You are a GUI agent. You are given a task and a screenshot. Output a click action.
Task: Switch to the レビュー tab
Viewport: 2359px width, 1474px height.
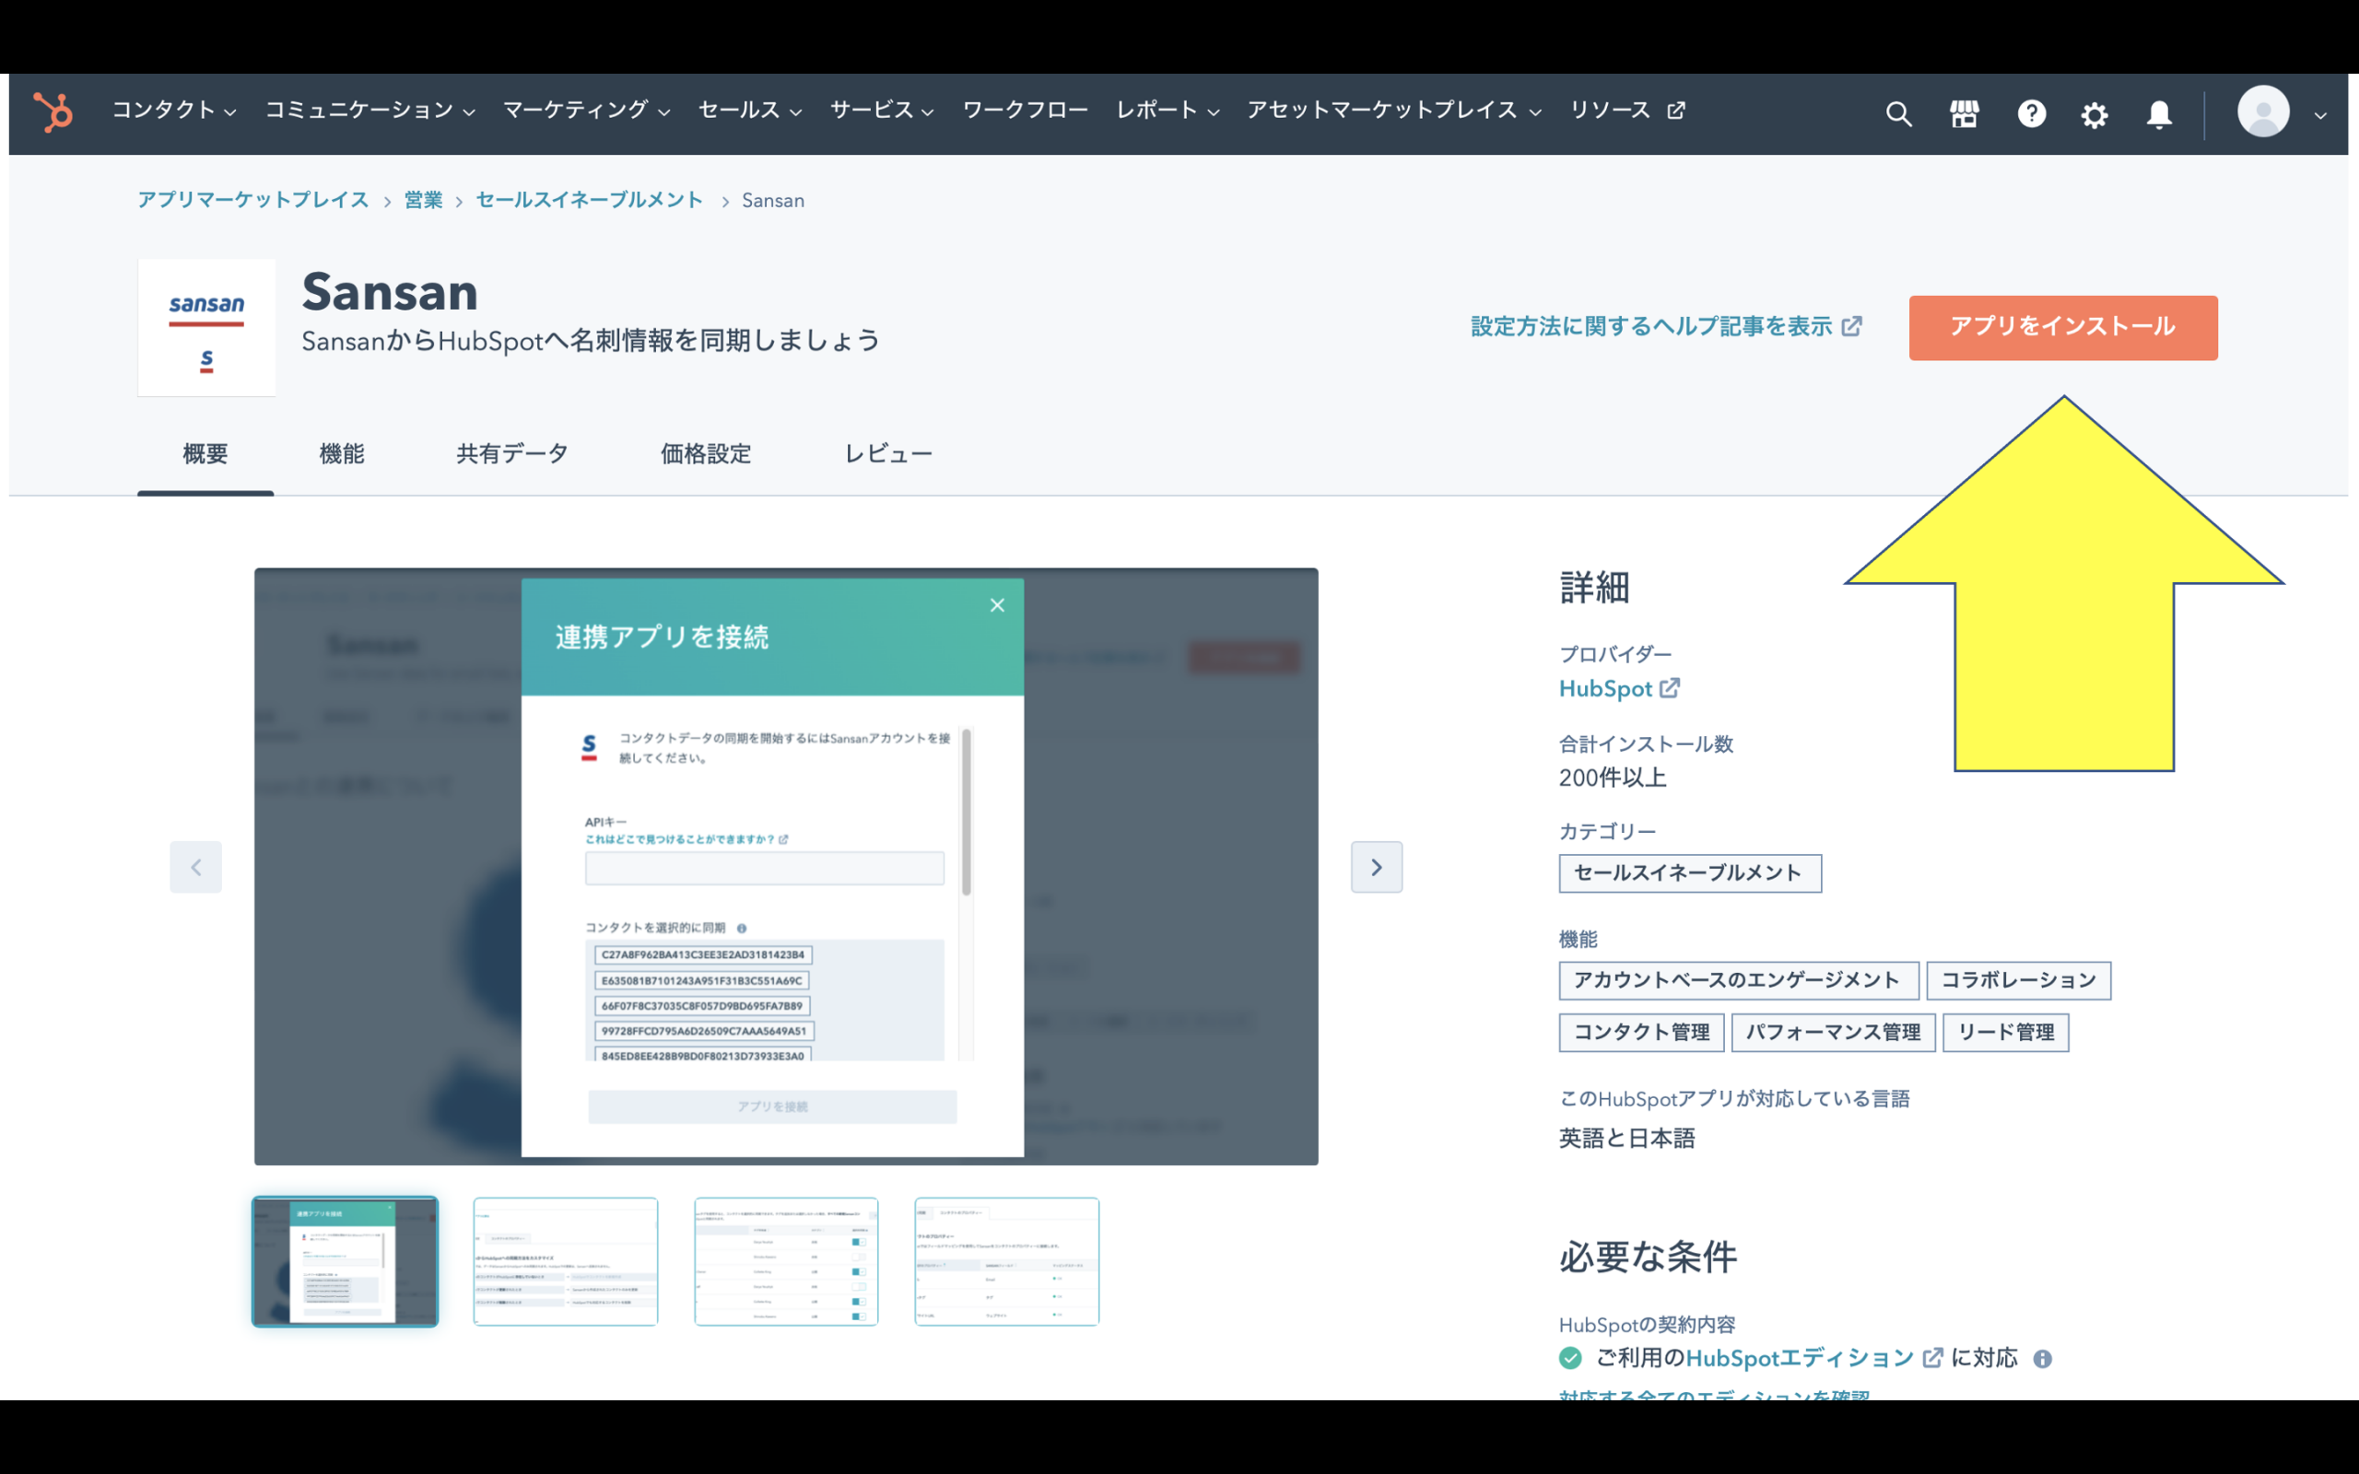pos(887,452)
